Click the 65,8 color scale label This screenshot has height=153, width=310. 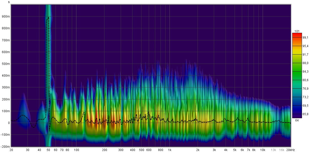305,114
